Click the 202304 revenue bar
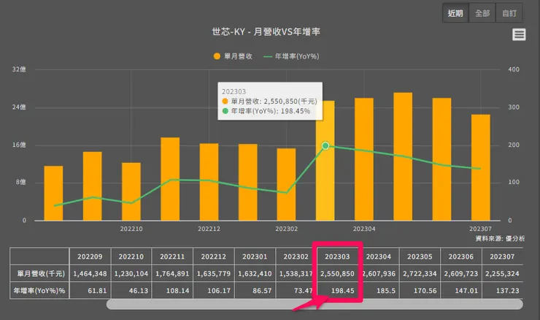The height and width of the screenshot is (320, 540). point(364,159)
